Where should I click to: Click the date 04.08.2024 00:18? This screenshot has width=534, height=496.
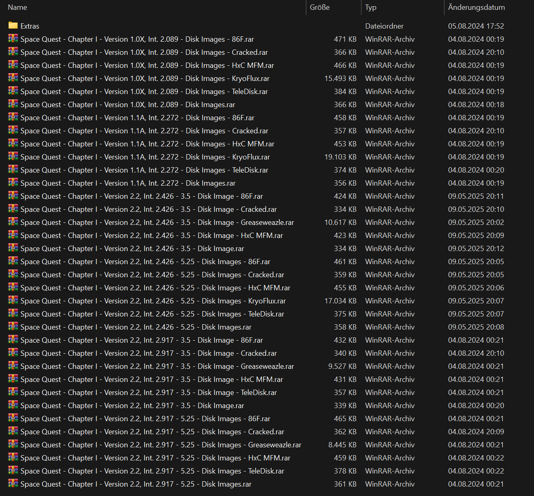coord(476,105)
